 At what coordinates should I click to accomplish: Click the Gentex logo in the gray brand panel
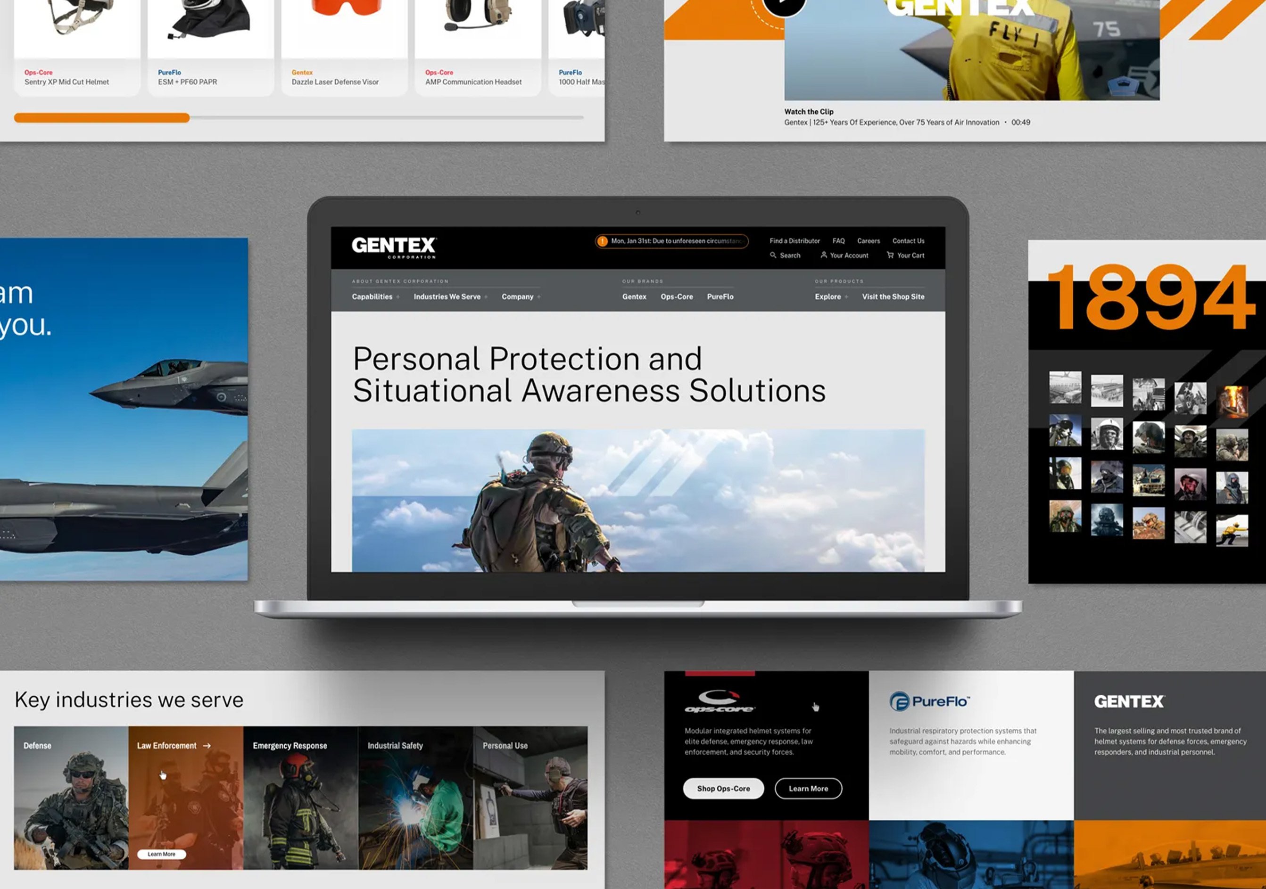click(1129, 701)
